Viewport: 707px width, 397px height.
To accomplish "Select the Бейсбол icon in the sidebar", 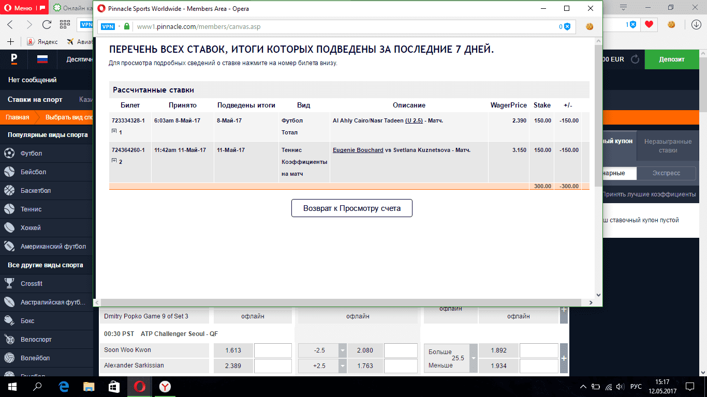I will 9,172.
